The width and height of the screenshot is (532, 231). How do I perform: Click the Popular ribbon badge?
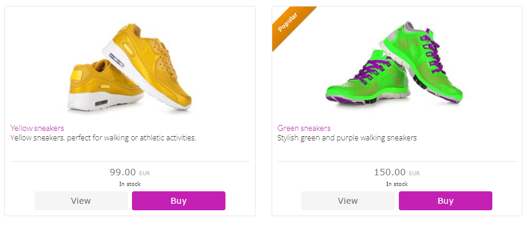(289, 24)
